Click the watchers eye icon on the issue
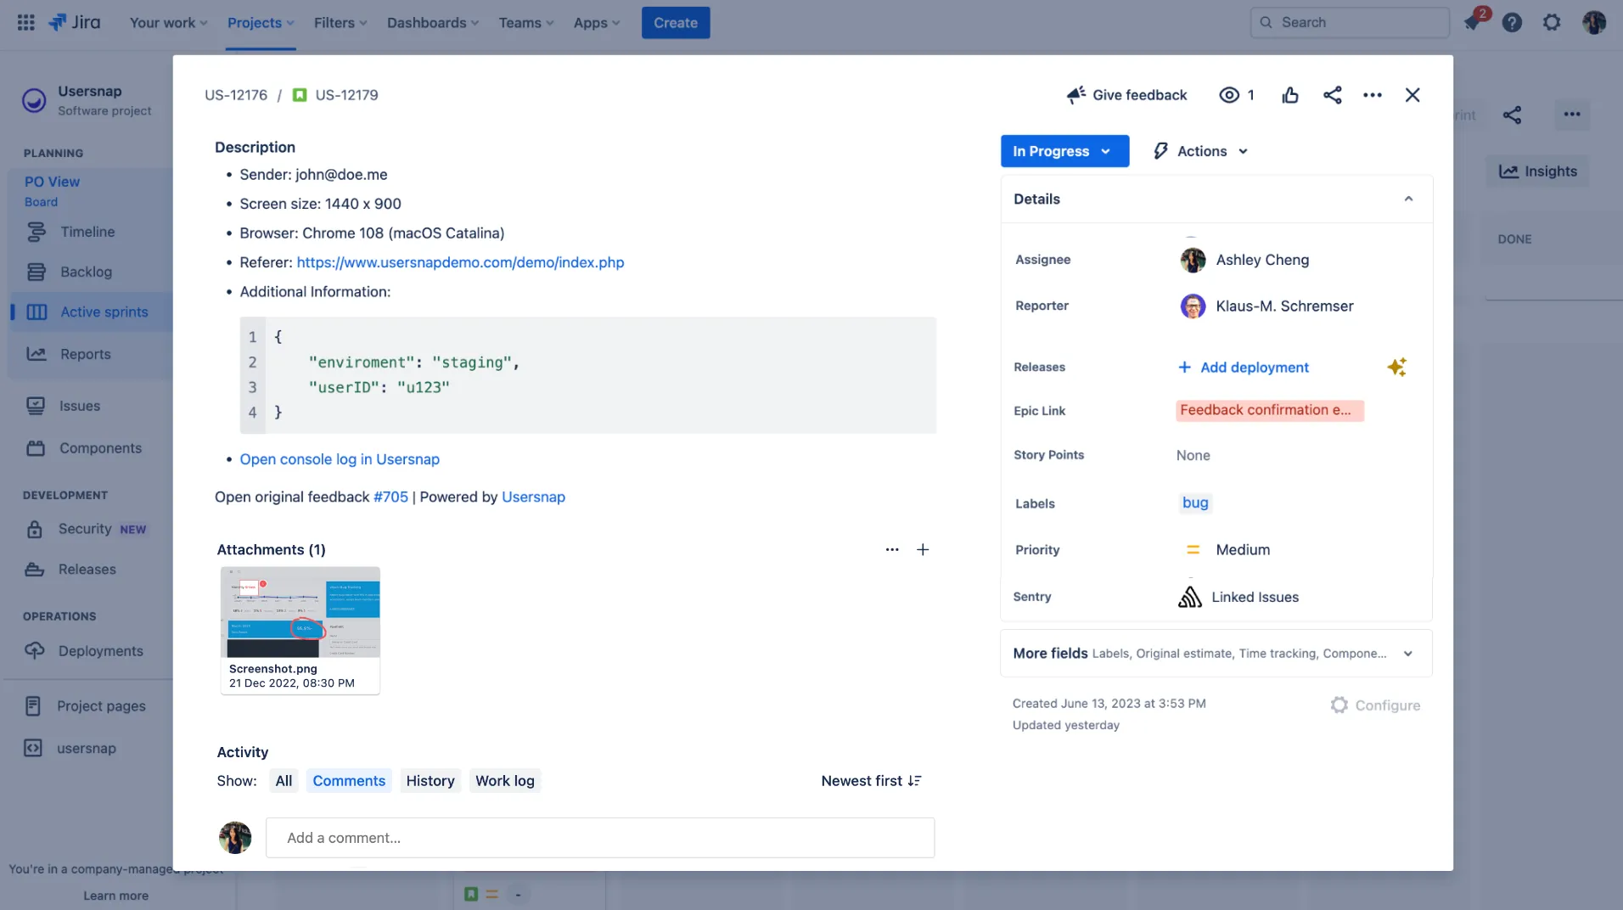 [x=1229, y=94]
